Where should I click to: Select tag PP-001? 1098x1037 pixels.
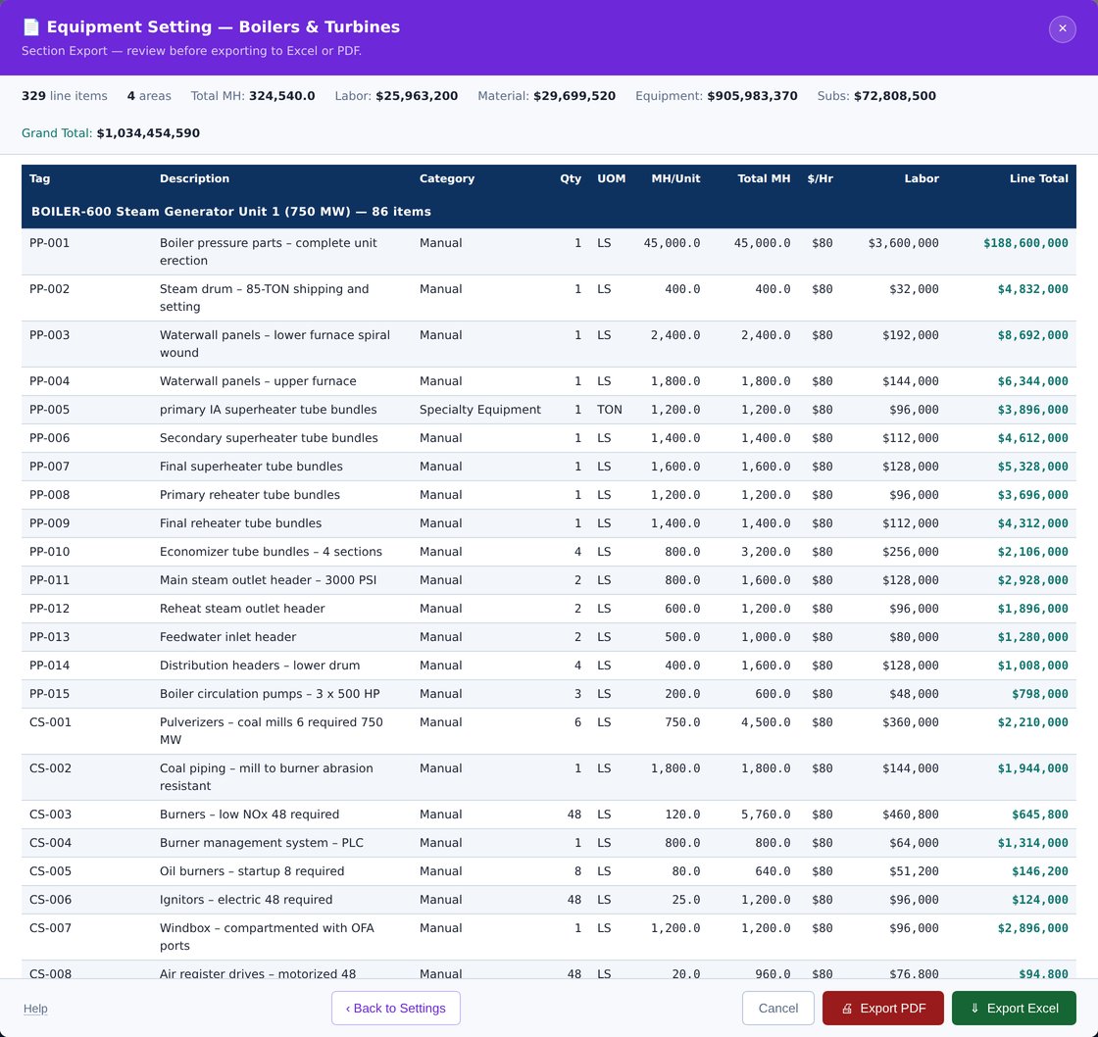click(x=49, y=243)
